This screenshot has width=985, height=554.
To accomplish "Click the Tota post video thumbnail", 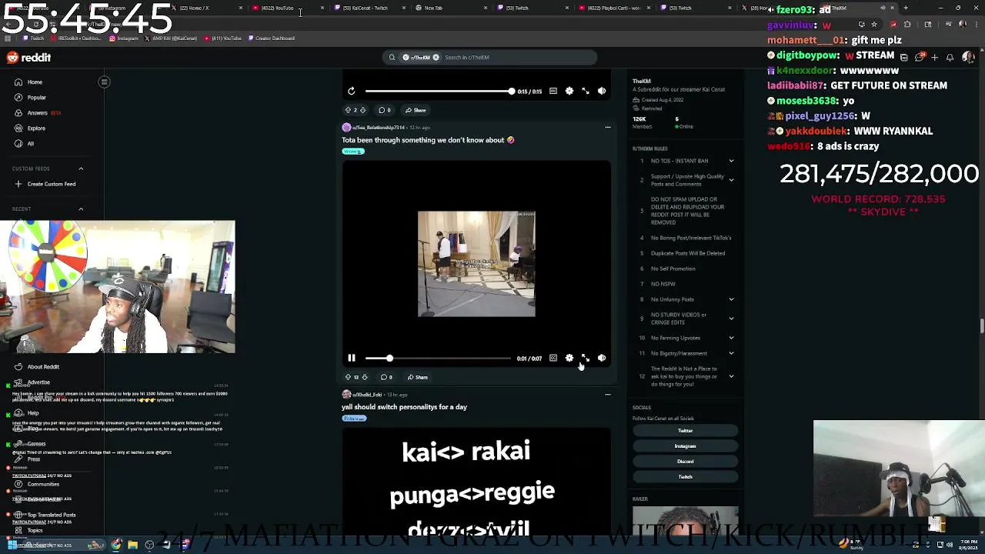I will pos(476,263).
